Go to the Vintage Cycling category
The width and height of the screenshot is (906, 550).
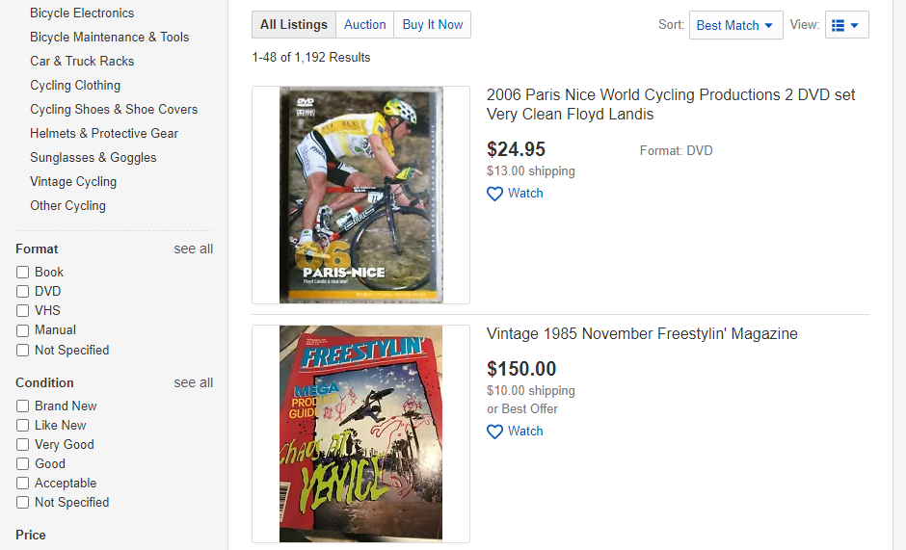point(73,181)
